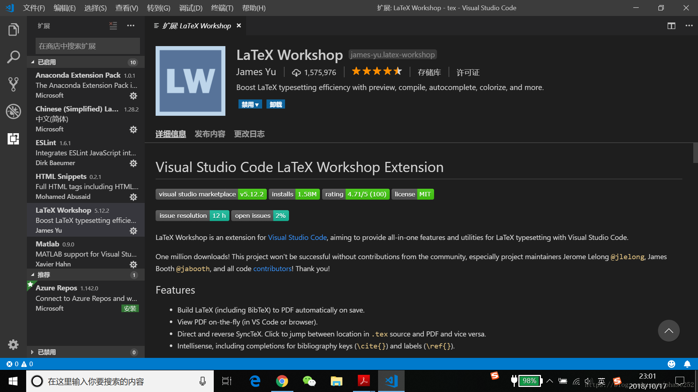The image size is (698, 392).
Task: Open the Manage gear in activity bar
Action: [x=13, y=344]
